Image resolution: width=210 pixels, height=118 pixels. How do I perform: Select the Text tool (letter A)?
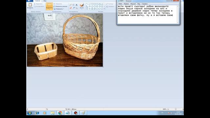pos(76,5)
